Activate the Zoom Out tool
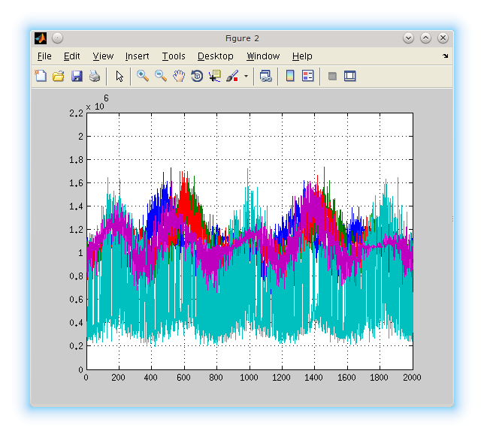 161,76
